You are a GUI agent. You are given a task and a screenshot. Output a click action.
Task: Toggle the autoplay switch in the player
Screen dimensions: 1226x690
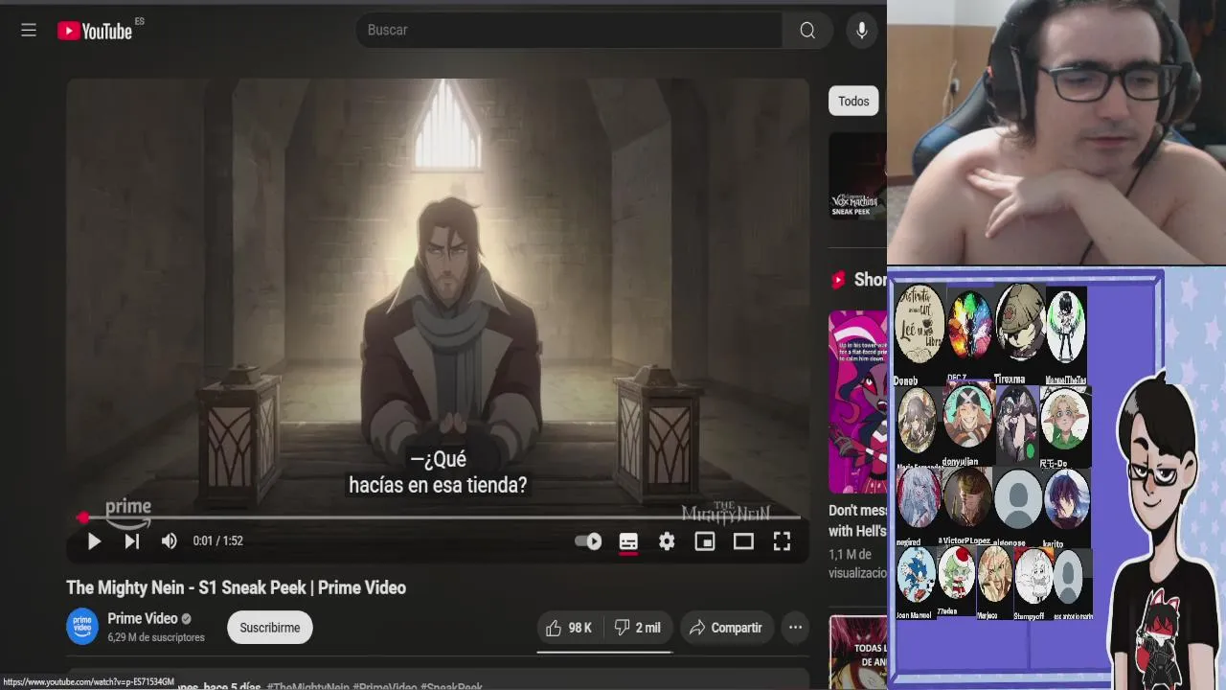click(588, 541)
